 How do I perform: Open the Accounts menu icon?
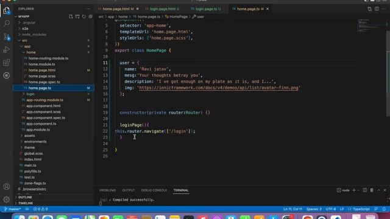tap(7, 187)
